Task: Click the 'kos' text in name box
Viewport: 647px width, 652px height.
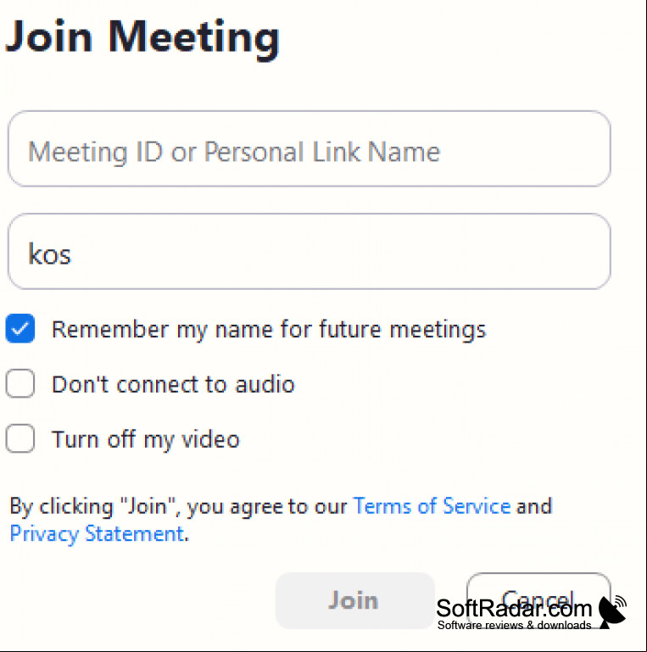Action: coord(49,254)
